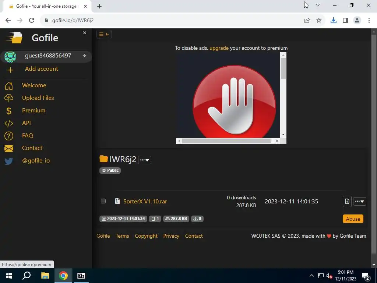Open the Windows Start menu

(x=9, y=276)
